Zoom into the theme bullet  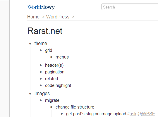pyautogui.click(x=30, y=44)
